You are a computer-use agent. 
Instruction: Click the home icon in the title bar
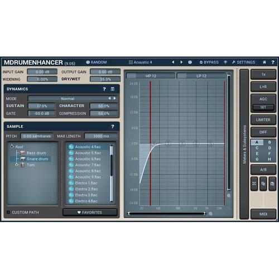pos(264,62)
